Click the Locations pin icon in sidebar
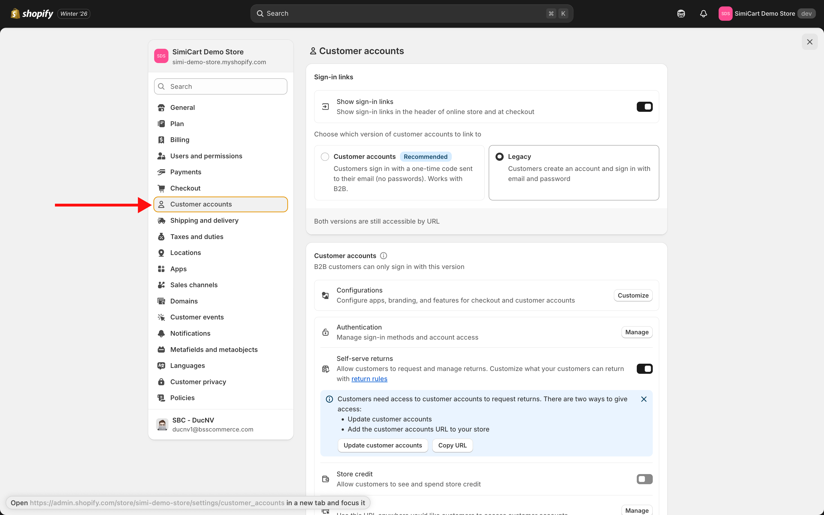The image size is (824, 515). tap(161, 253)
